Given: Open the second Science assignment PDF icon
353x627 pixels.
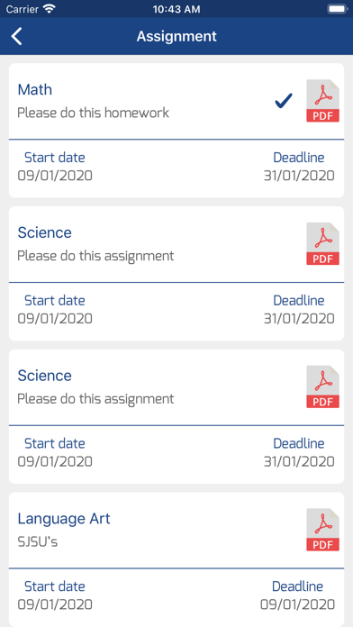Looking at the screenshot, I should click(322, 386).
